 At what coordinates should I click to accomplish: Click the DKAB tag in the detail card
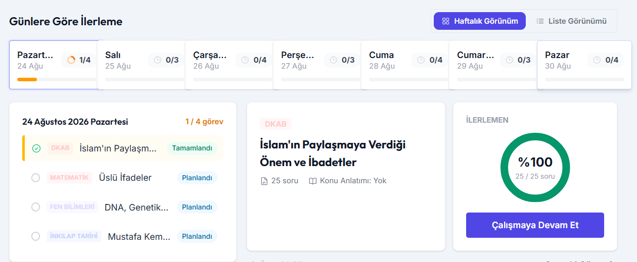click(276, 124)
